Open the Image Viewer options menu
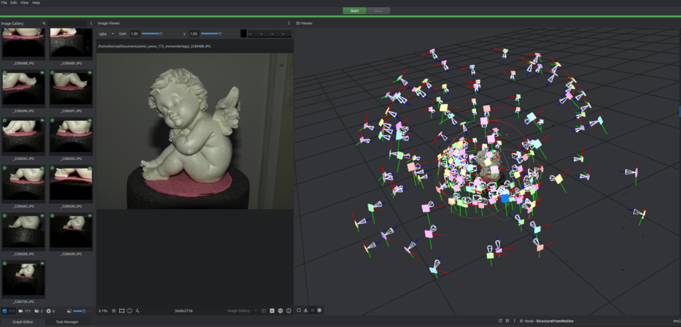The width and height of the screenshot is (681, 327). [289, 23]
